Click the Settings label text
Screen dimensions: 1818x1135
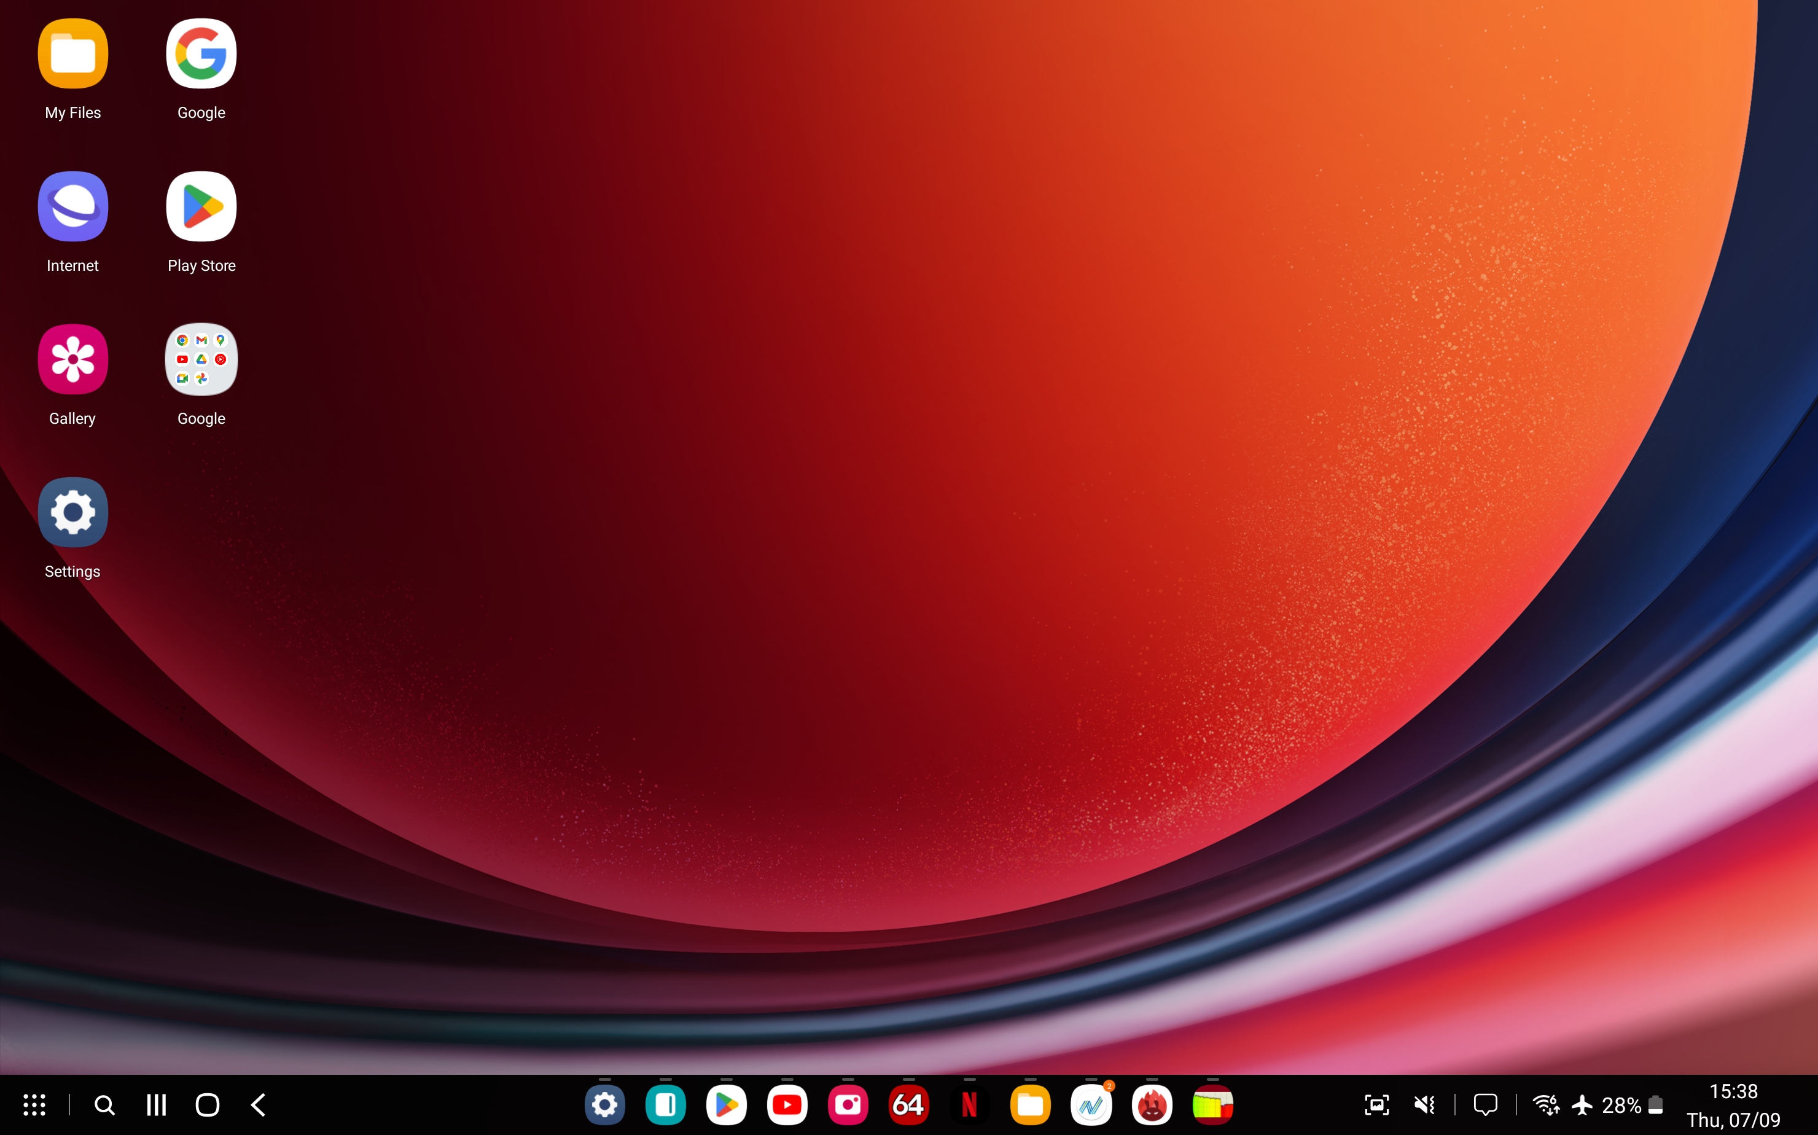(x=73, y=572)
